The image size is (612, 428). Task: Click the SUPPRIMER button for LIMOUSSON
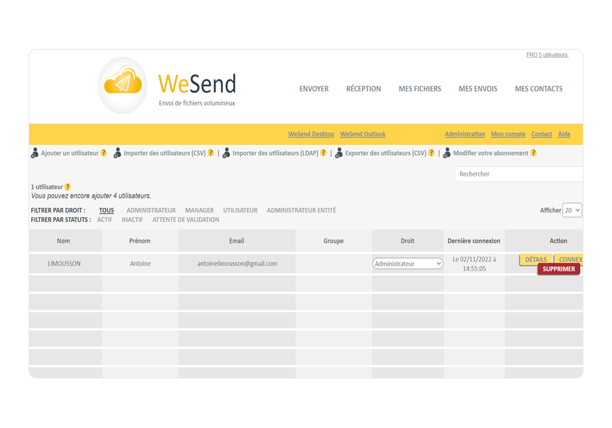[x=558, y=269]
